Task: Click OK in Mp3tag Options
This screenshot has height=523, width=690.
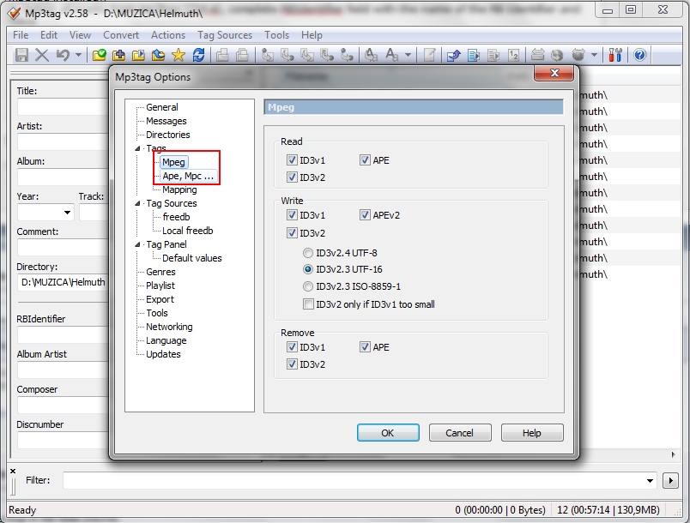Action: (388, 433)
